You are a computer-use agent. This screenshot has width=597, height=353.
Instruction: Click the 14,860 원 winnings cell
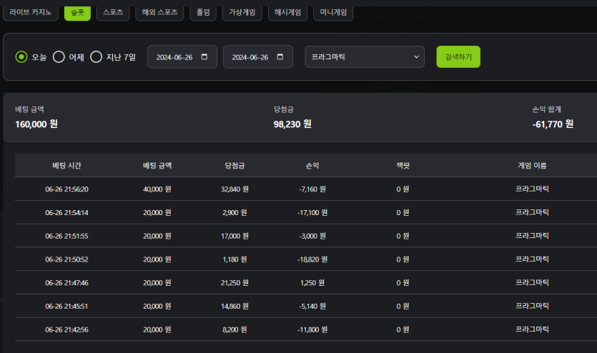point(235,307)
